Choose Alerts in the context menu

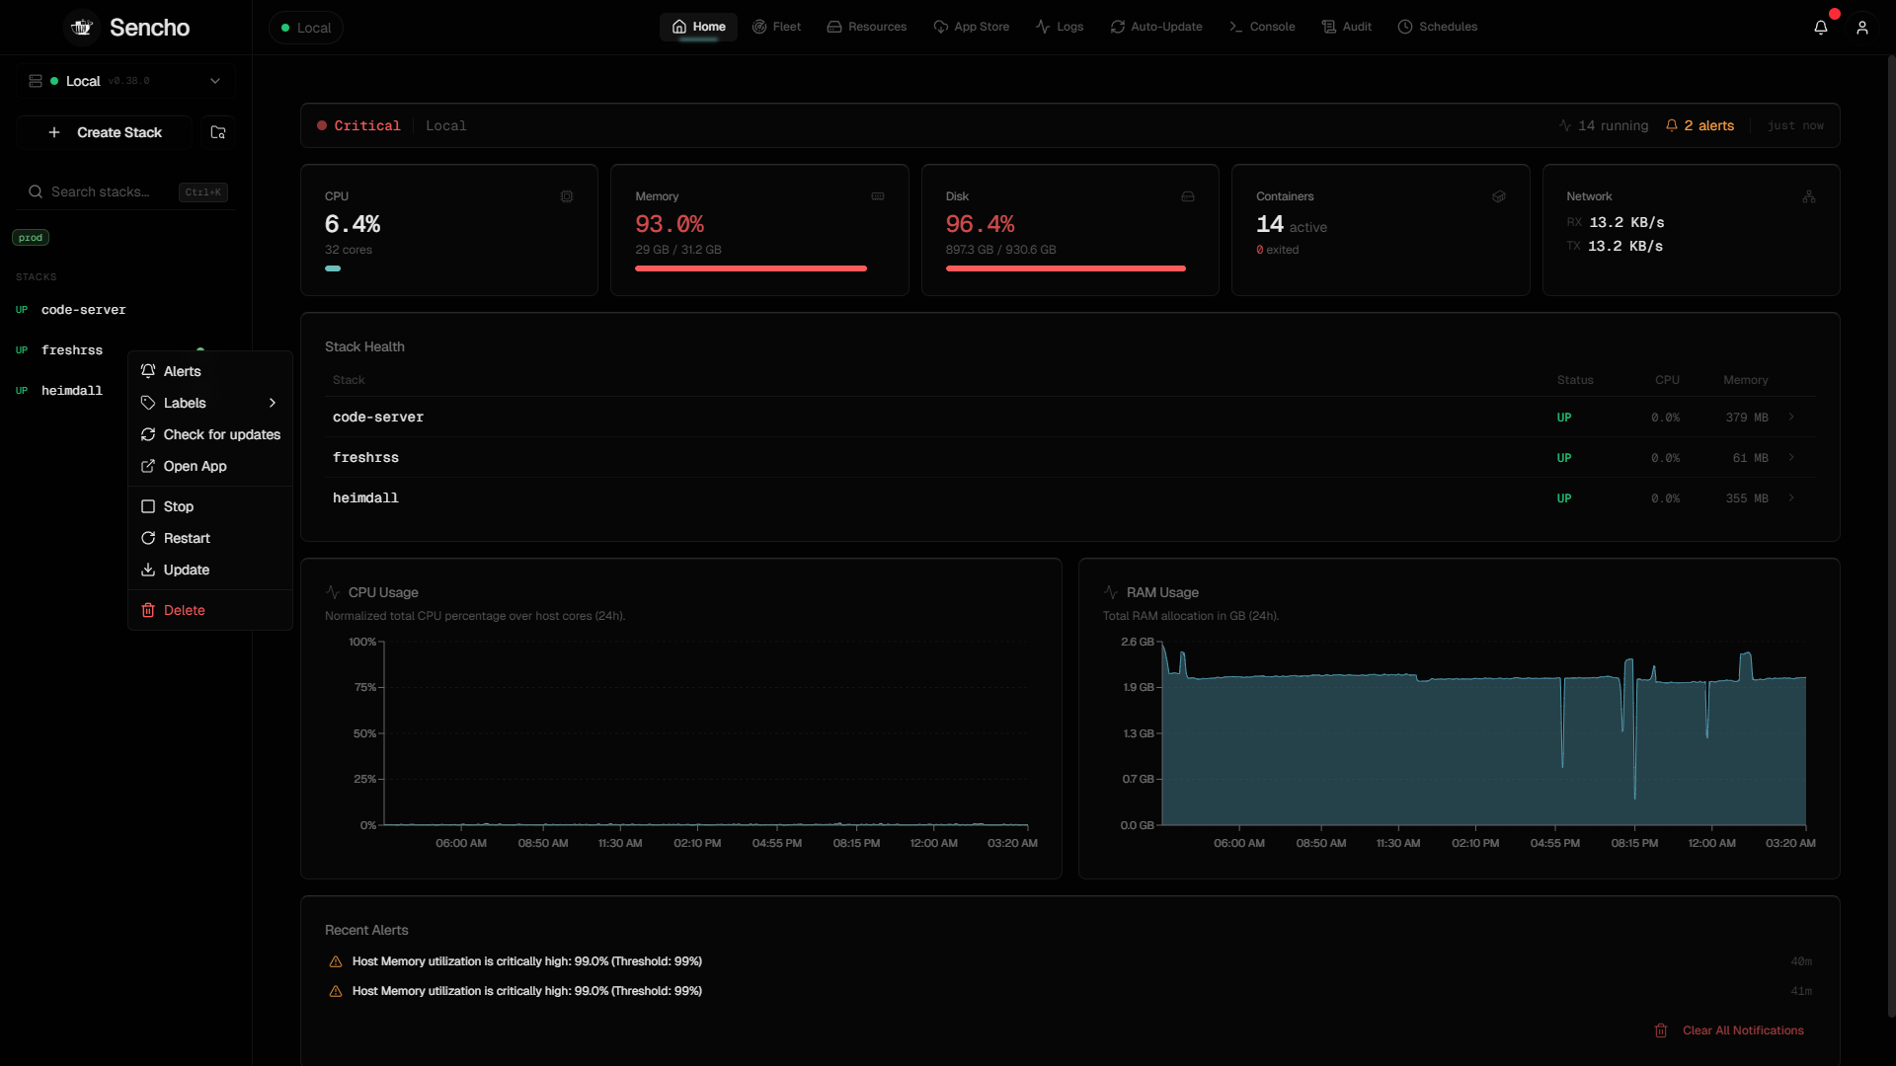point(210,371)
